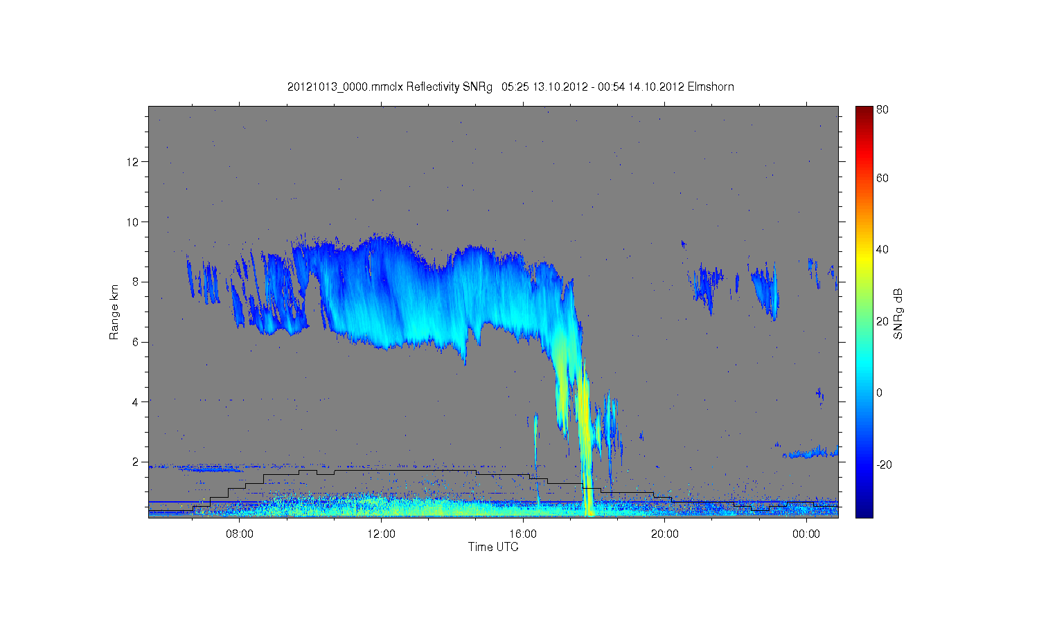This screenshot has height=623, width=1039.
Task: Click the 'SNRg dB' colorbar label
Action: tap(898, 314)
